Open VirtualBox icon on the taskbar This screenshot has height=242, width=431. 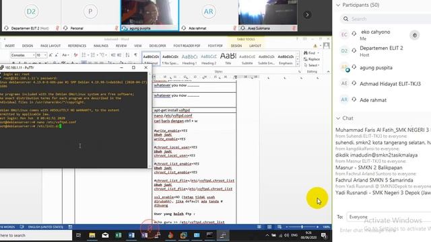[x=183, y=235]
